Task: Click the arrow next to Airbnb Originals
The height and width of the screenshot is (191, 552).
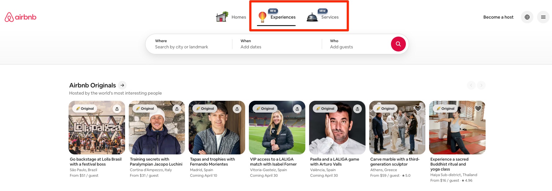Action: point(123,85)
